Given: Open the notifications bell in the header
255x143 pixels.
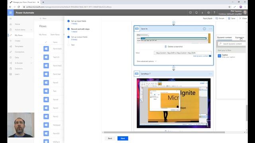Looking at the screenshot, I should point(196,13).
